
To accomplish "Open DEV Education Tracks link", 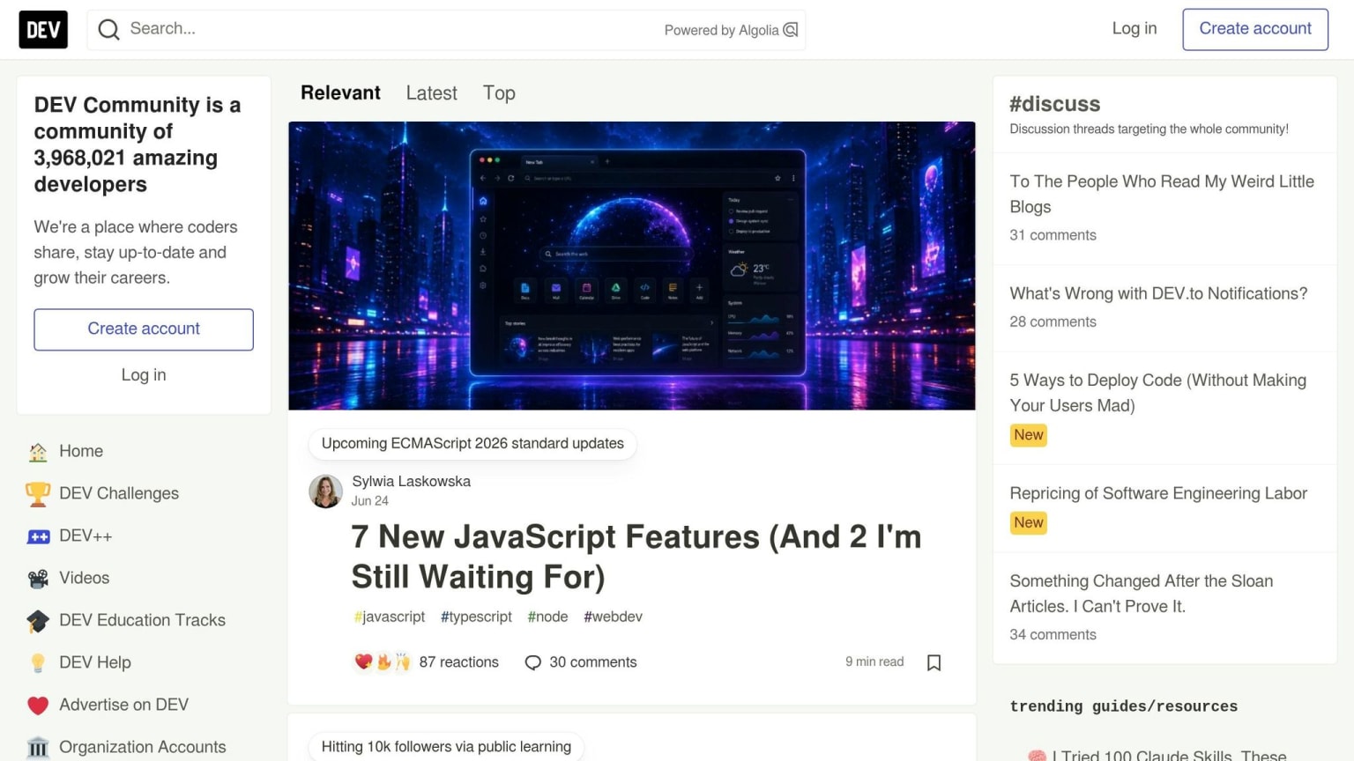I will 144,620.
